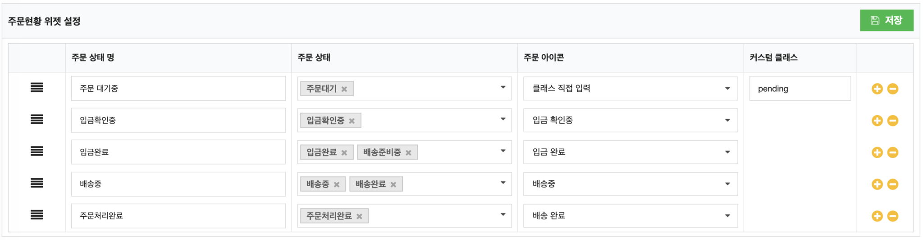Click drag handle of 배송중 row

click(x=37, y=183)
